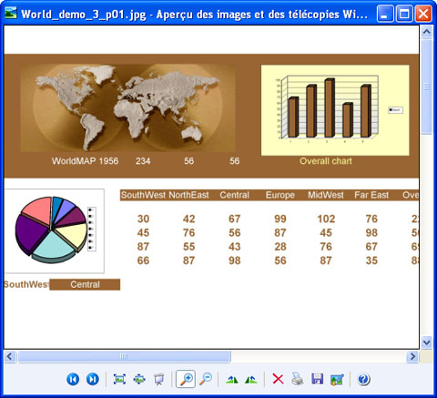Image resolution: width=437 pixels, height=398 pixels.
Task: Minimize the image viewer window
Action: pos(385,14)
